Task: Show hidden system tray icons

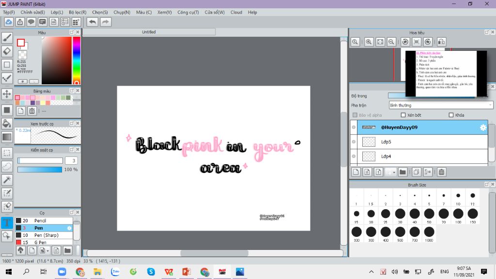Action: [372, 272]
